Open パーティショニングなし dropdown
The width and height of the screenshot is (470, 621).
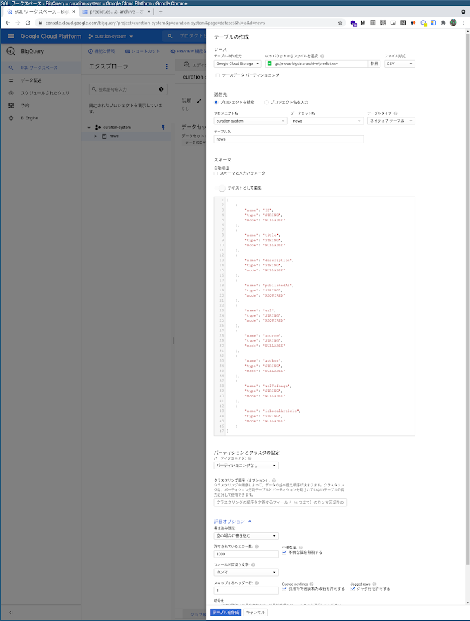[x=246, y=466]
